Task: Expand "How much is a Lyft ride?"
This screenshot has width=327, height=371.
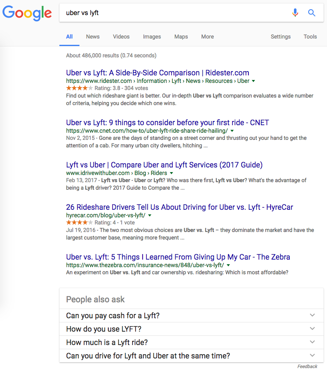Action: click(312, 342)
